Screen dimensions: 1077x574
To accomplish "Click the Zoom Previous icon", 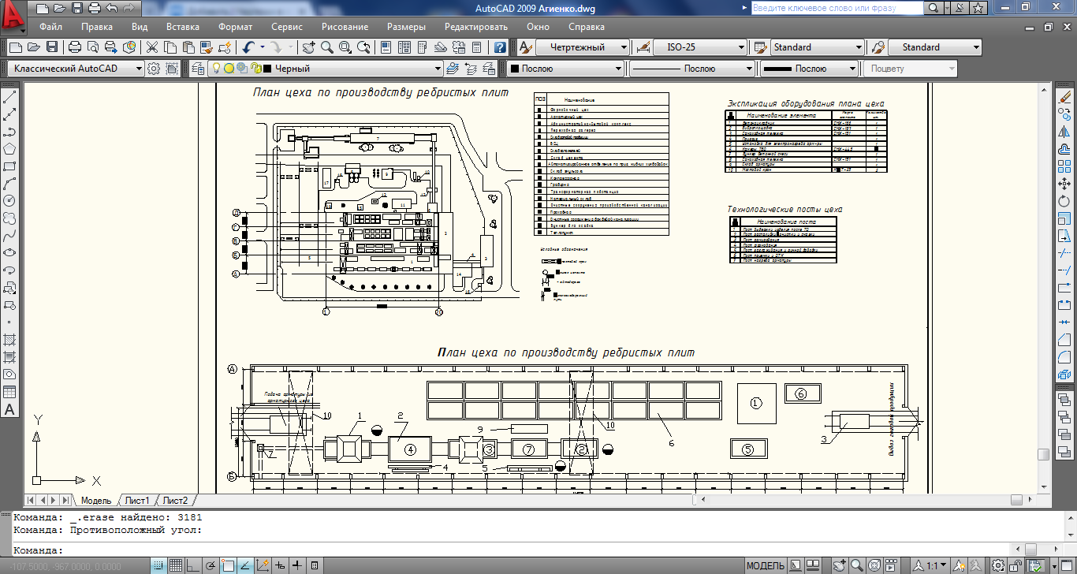I will click(x=363, y=47).
